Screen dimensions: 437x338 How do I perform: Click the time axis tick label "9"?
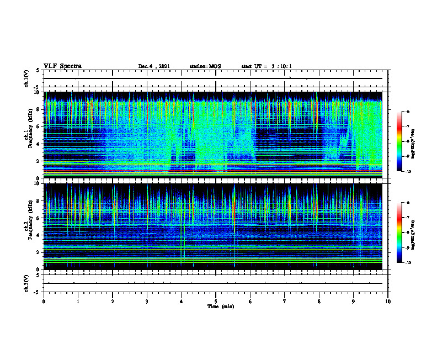point(353,302)
